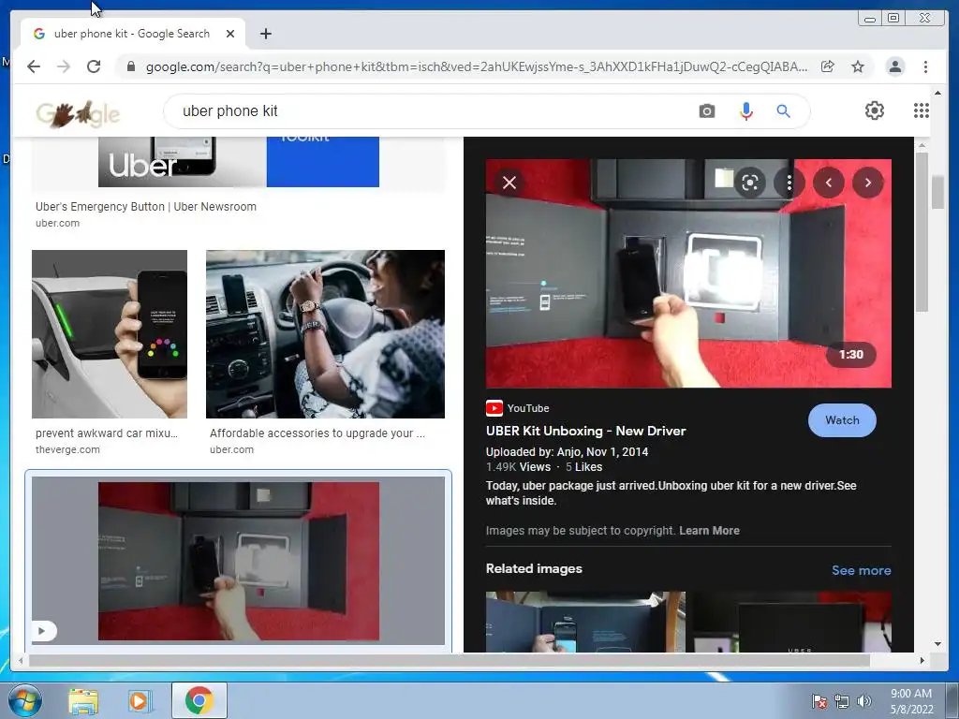959x719 pixels.
Task: Select the uber phone kit tab
Action: 133,34
